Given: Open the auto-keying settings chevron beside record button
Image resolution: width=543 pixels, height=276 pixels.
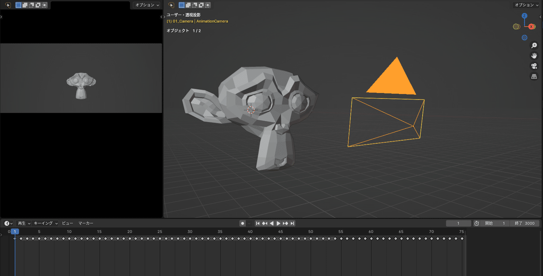Looking at the screenshot, I should point(248,223).
